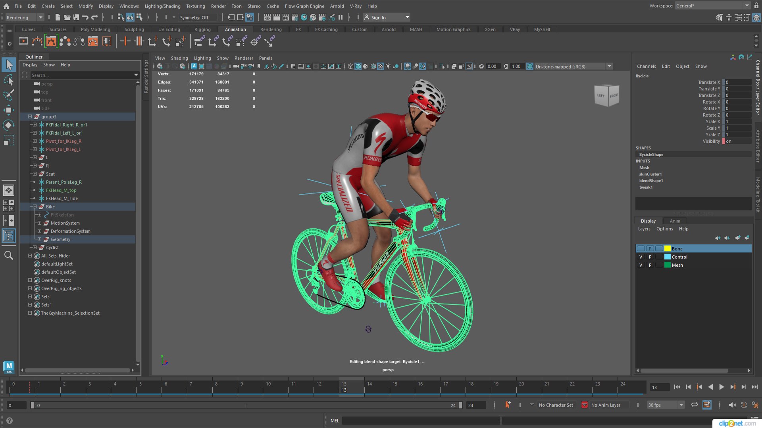Click the current frame field showing 13
The image size is (762, 428).
[x=660, y=388]
